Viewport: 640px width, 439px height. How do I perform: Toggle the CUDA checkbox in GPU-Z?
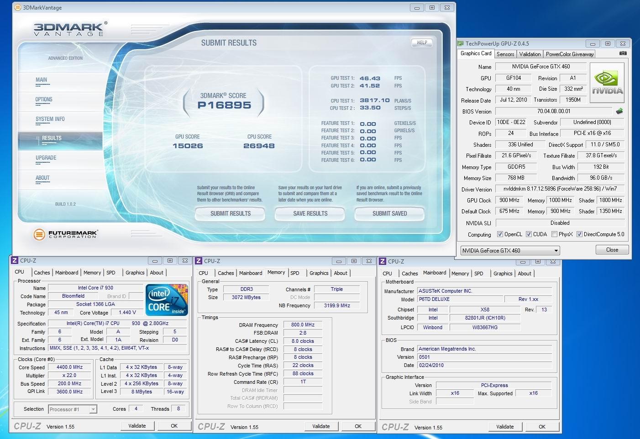(x=529, y=234)
